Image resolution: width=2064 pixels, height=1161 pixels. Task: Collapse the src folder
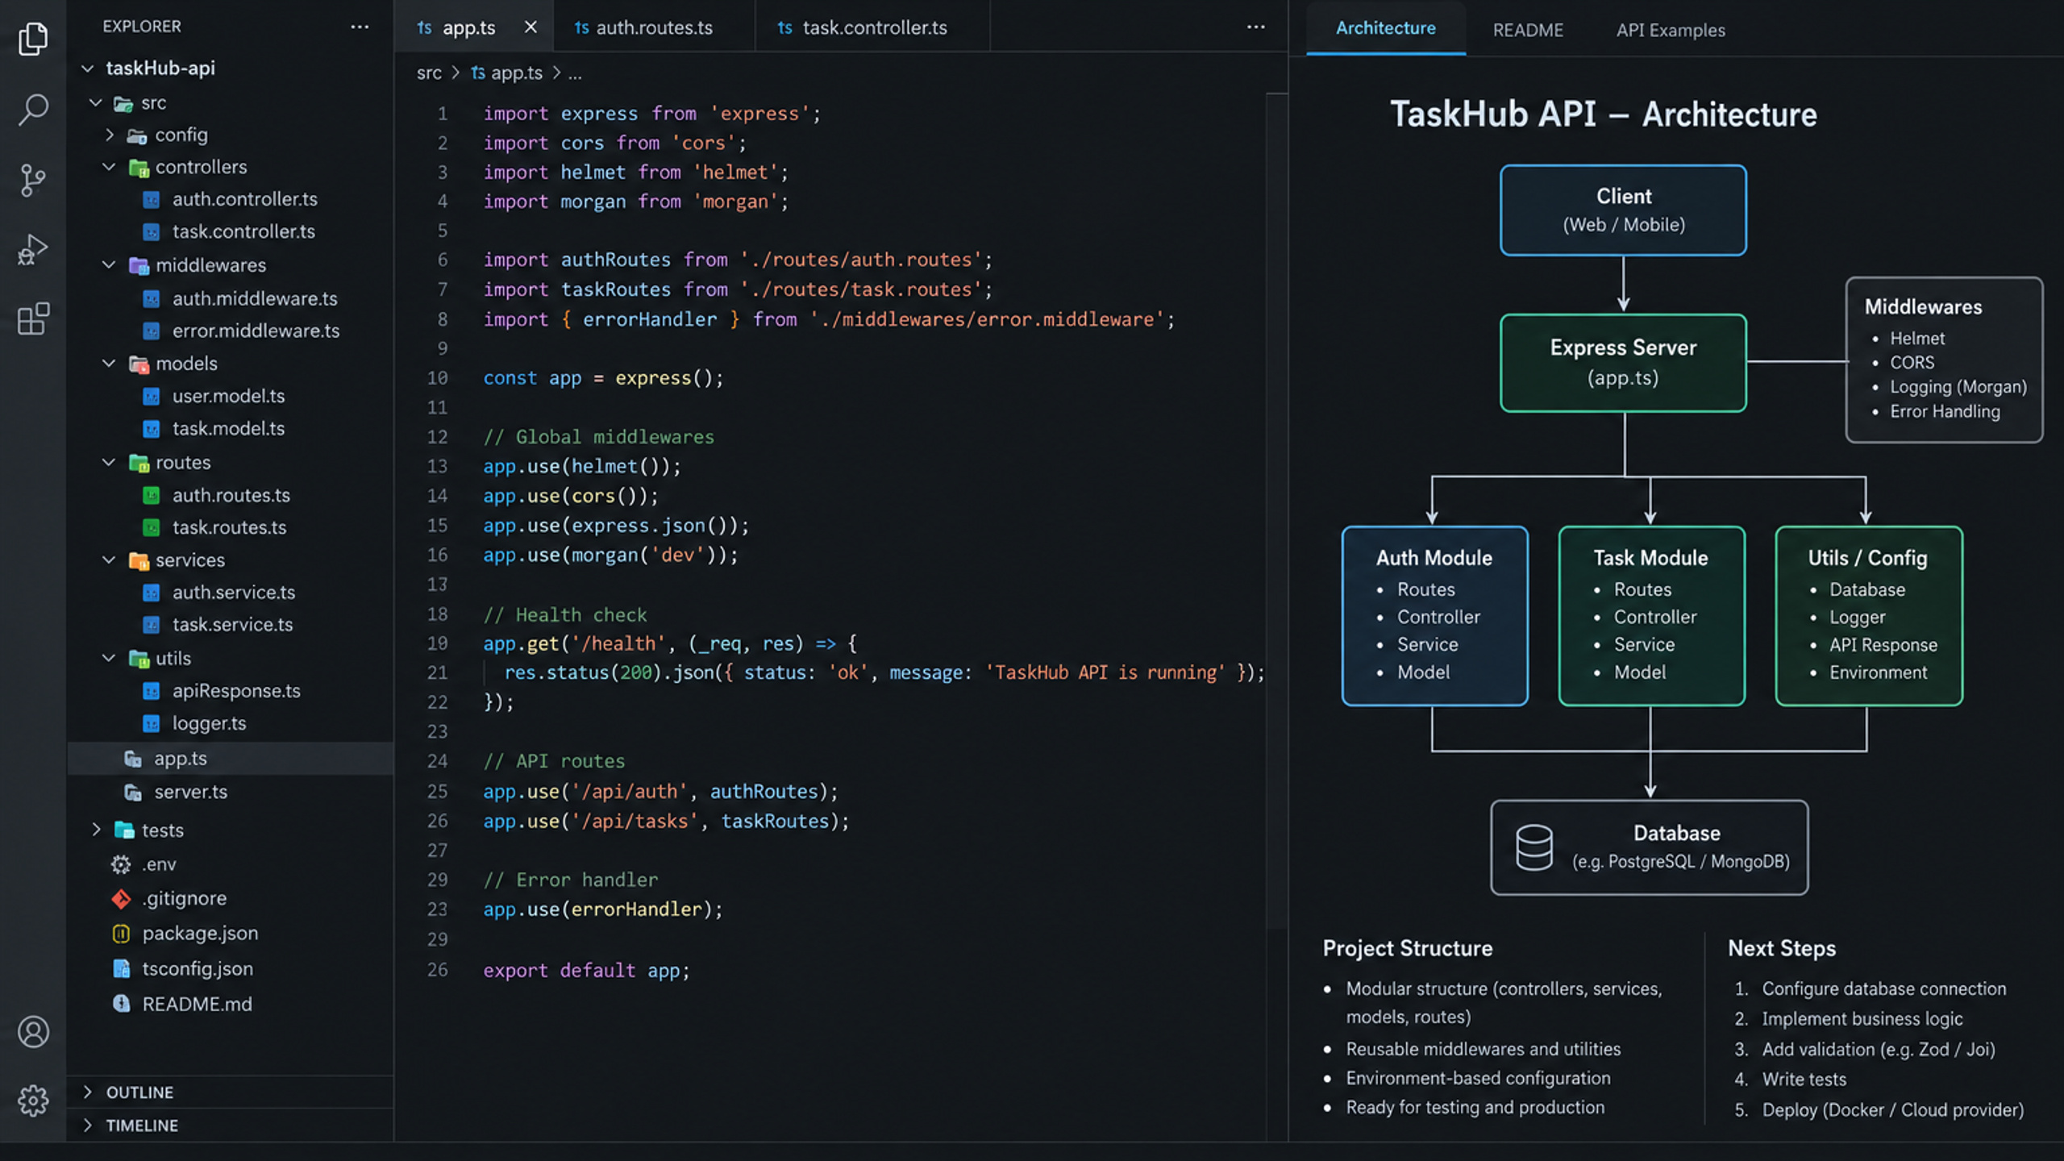click(96, 103)
